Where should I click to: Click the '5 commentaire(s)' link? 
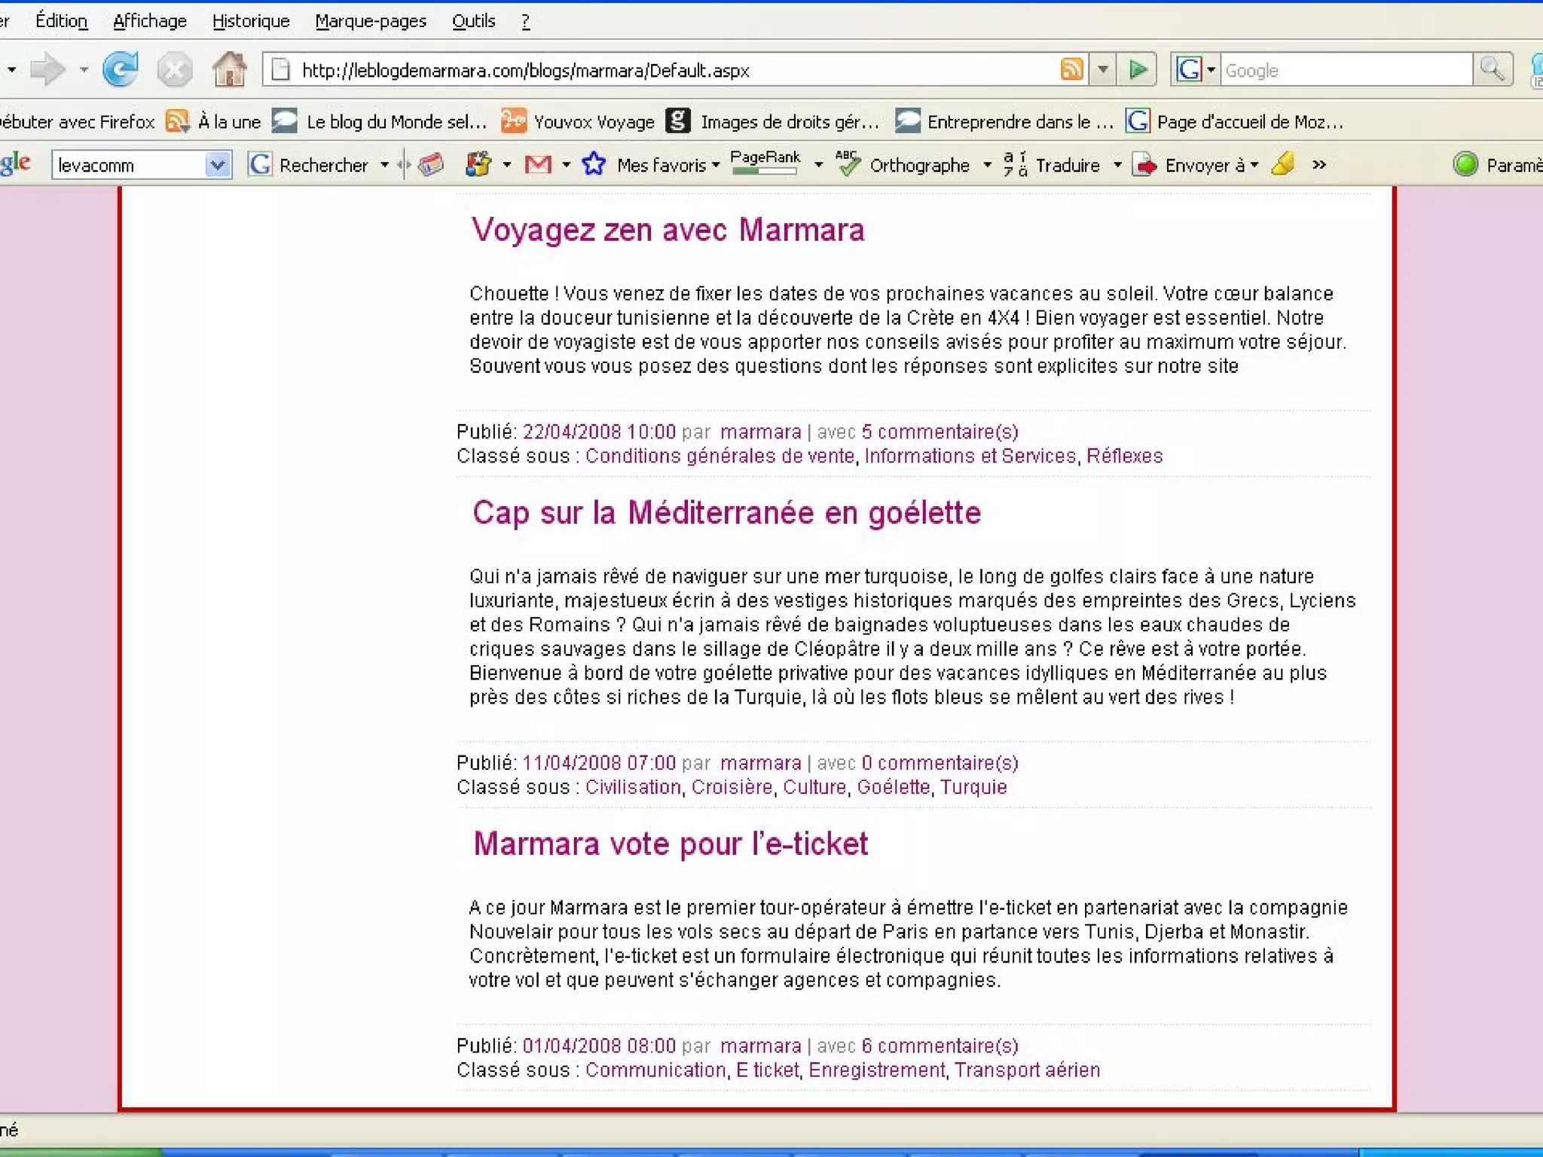tap(940, 432)
